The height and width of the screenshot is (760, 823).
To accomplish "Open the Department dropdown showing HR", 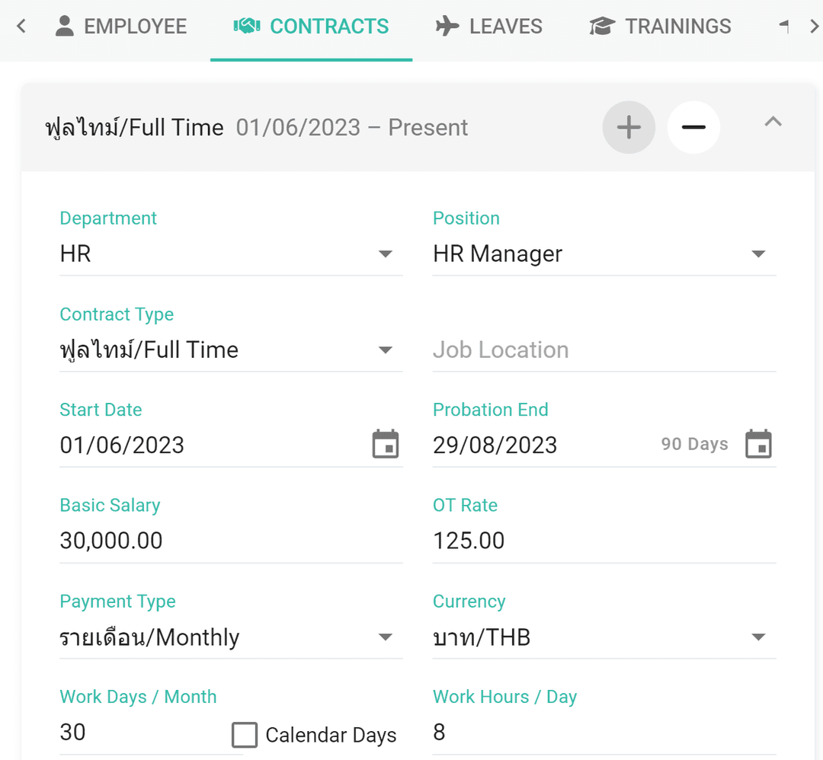I will pyautogui.click(x=386, y=254).
